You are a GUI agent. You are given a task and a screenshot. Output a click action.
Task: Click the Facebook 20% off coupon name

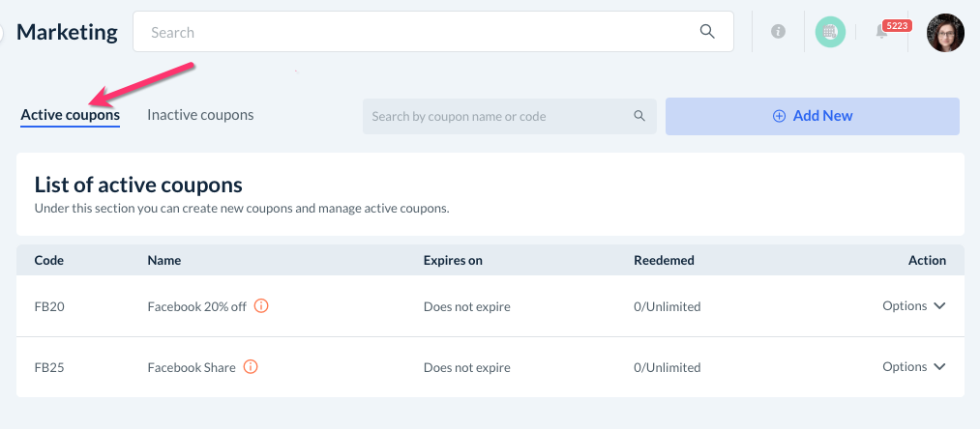coord(196,306)
